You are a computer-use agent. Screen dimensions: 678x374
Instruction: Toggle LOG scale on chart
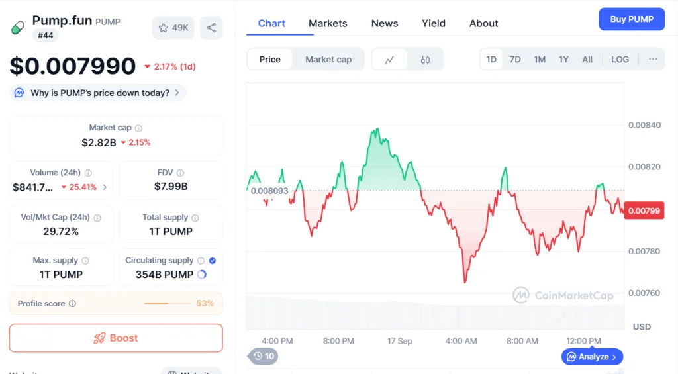coord(620,59)
